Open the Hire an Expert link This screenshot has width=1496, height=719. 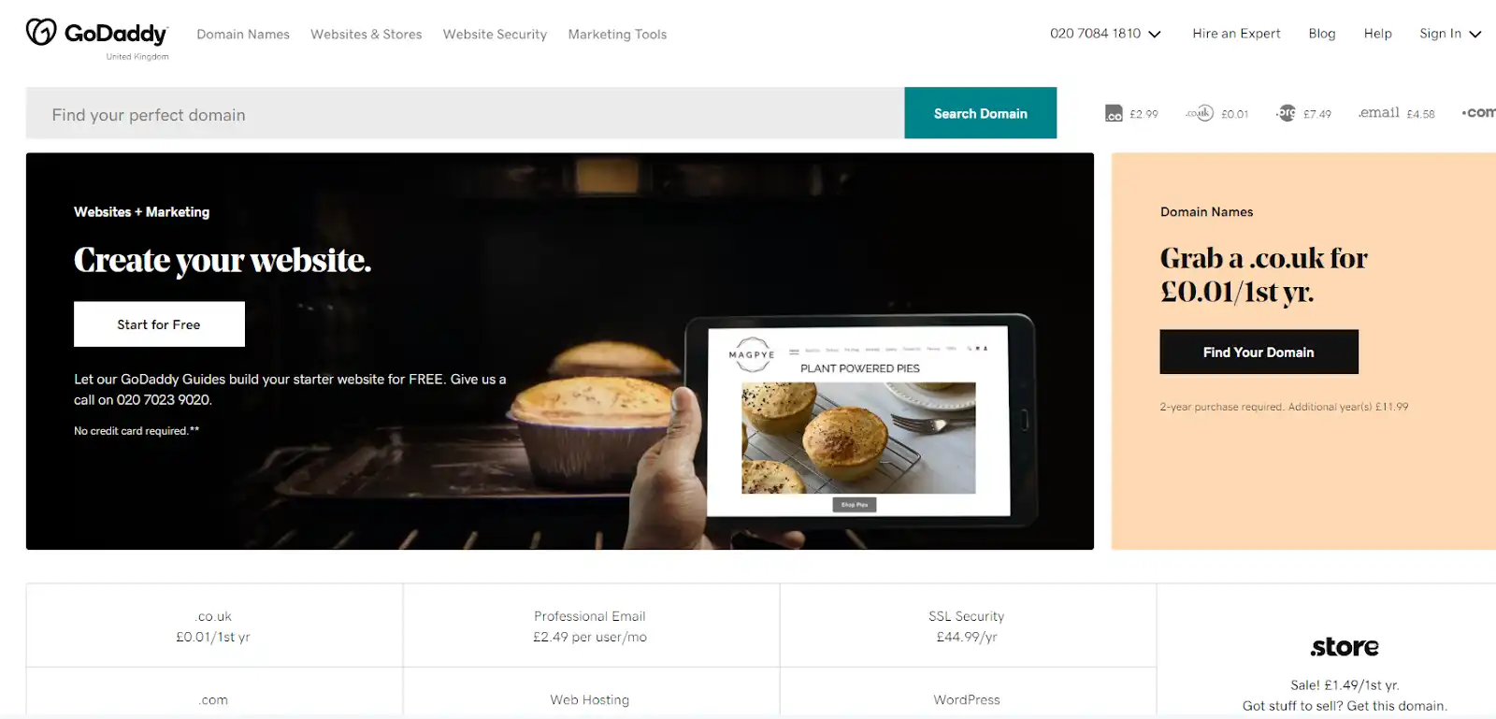pyautogui.click(x=1236, y=34)
